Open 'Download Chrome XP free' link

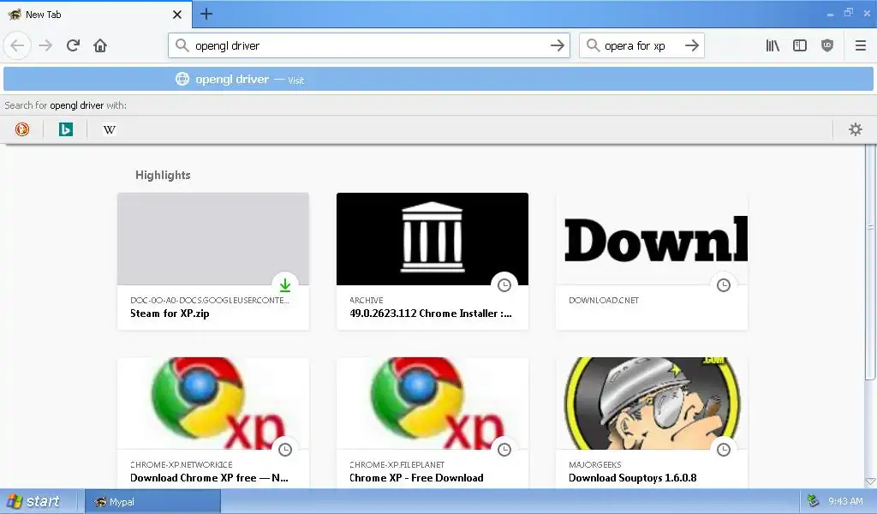pyautogui.click(x=209, y=478)
